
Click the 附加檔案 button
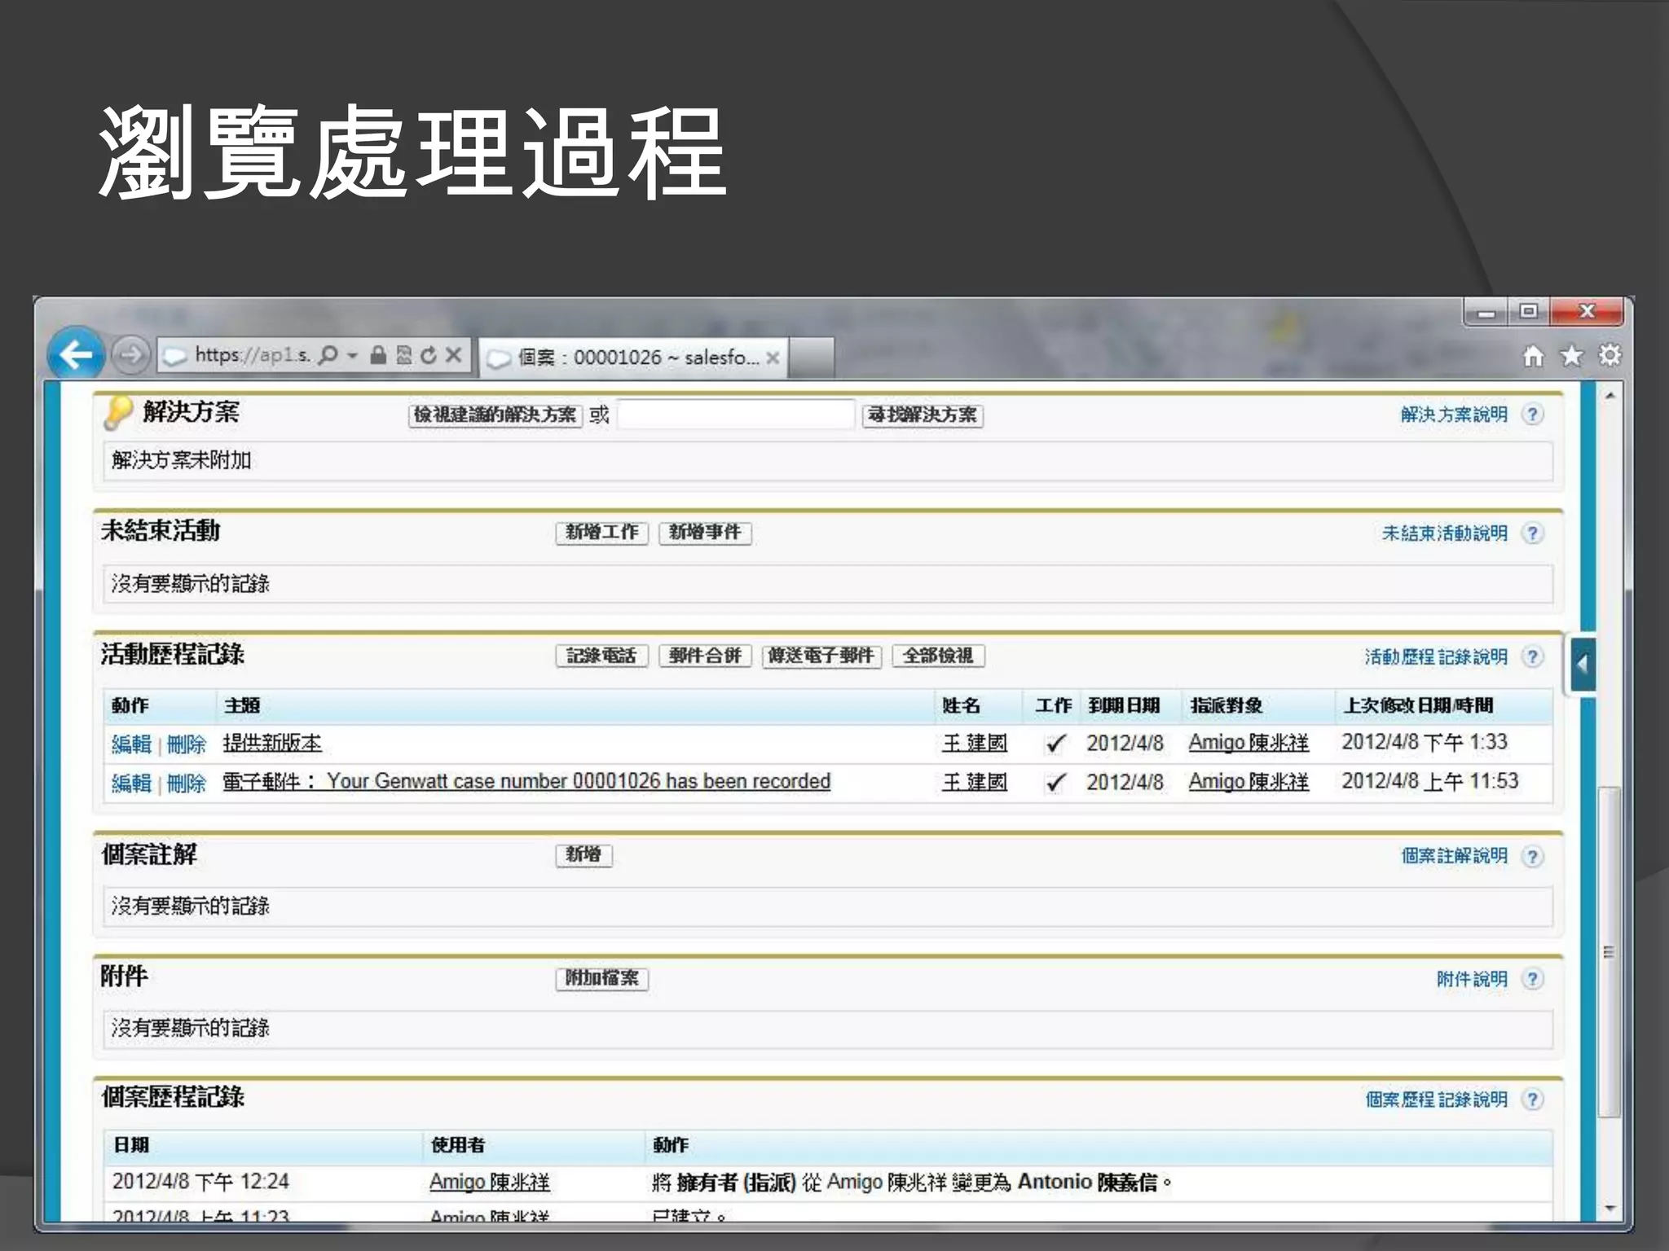point(601,978)
